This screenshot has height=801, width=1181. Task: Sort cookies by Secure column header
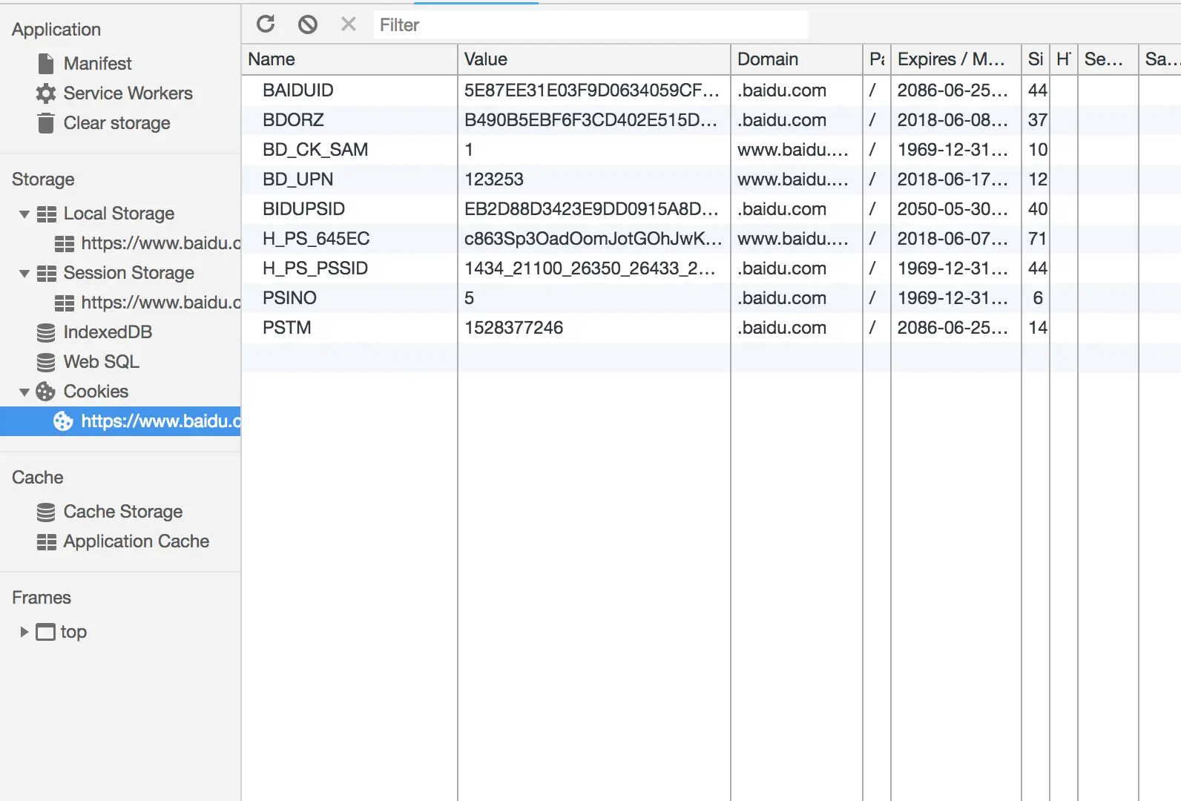click(x=1108, y=59)
